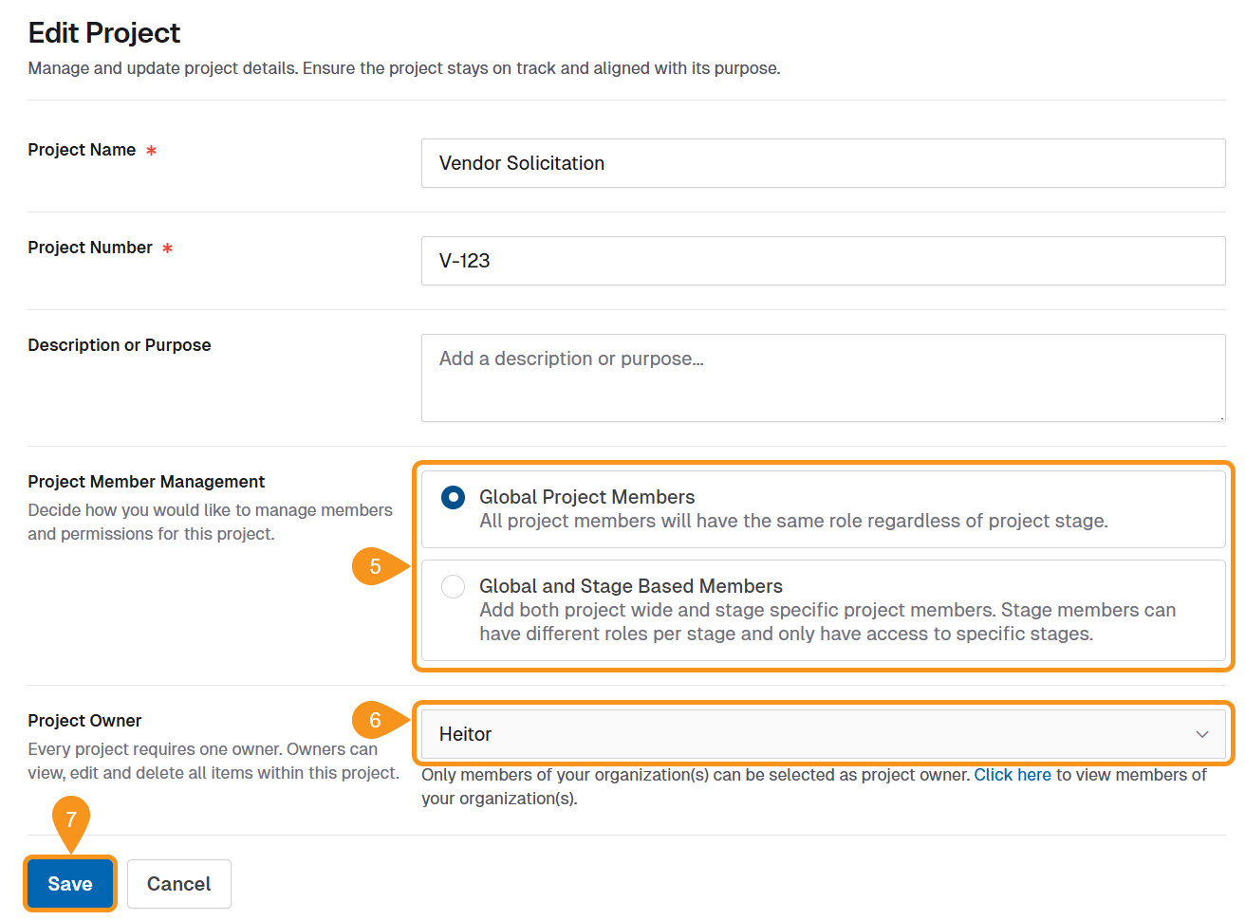The image size is (1245, 920).
Task: Select the Global and Stage Based Members radio
Action: pos(454,586)
